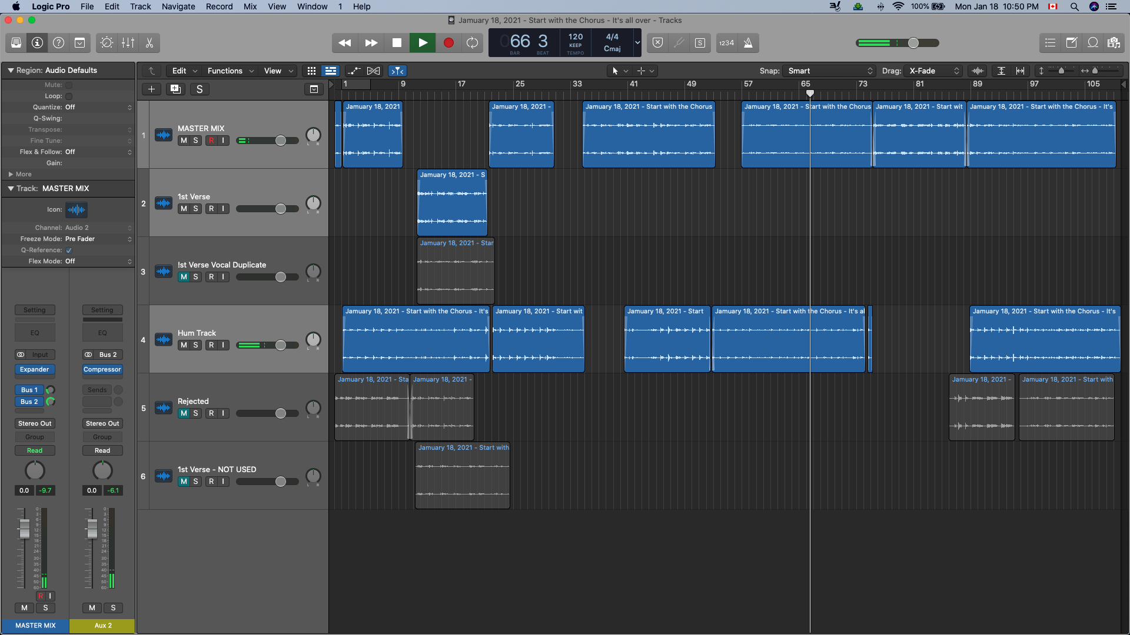Image resolution: width=1130 pixels, height=635 pixels.
Task: Toggle Global Solo S button in track header
Action: (200, 89)
